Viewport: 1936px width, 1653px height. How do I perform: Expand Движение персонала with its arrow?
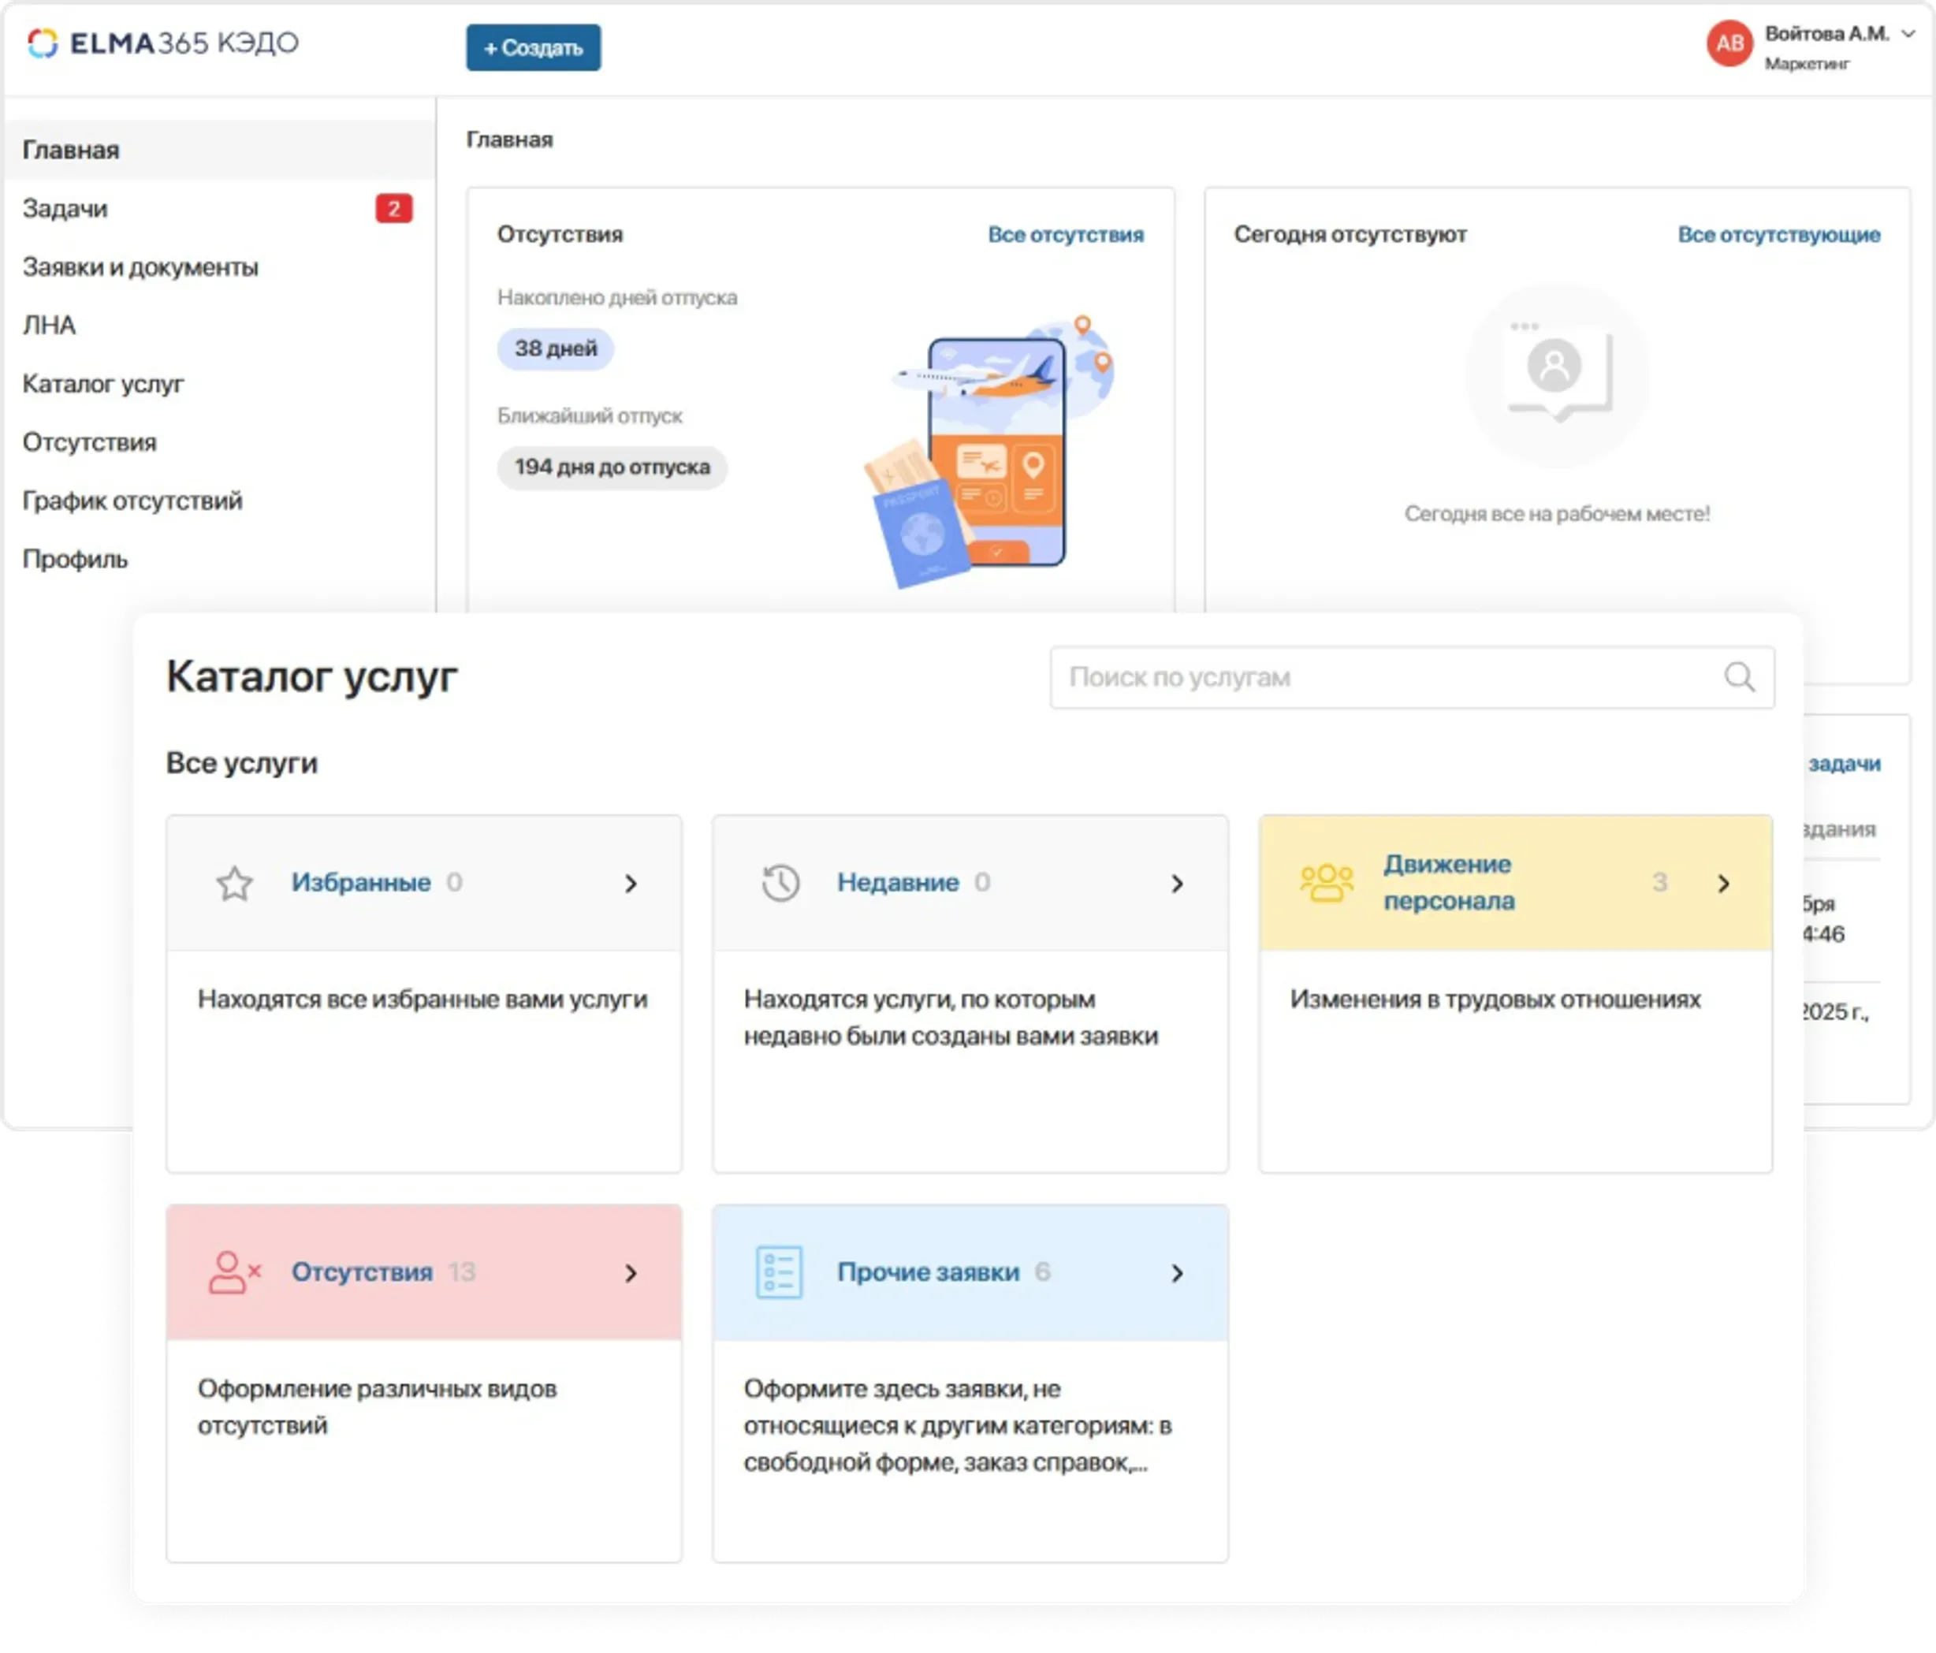tap(1724, 884)
